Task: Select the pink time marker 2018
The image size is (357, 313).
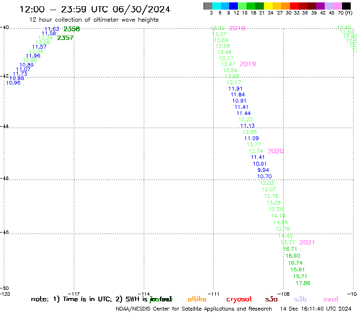Action: [x=237, y=28]
